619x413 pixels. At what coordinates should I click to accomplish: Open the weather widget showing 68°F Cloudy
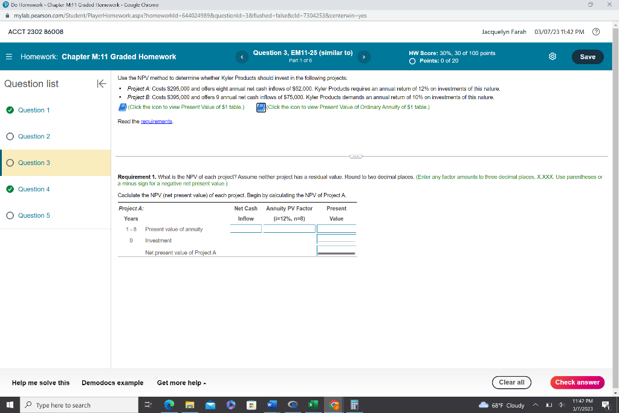pyautogui.click(x=501, y=405)
